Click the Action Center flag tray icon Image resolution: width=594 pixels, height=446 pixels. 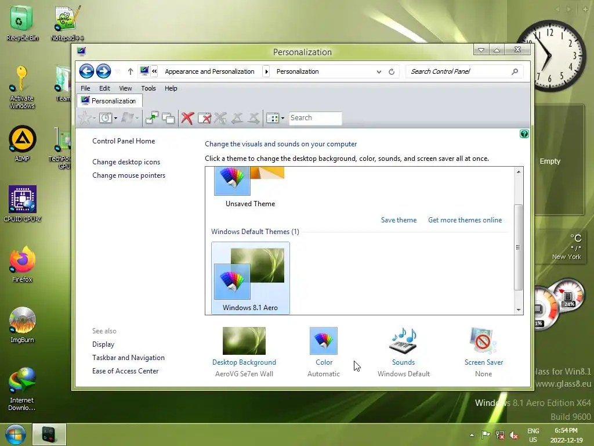pyautogui.click(x=486, y=435)
